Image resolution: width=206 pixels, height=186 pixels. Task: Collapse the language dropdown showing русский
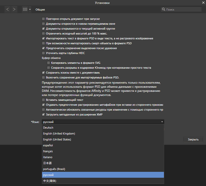tap(162, 122)
